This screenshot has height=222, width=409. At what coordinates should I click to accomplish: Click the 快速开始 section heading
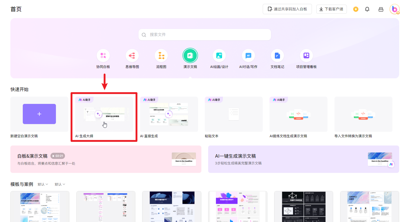click(19, 89)
